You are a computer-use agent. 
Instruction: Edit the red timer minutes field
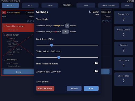[x=65, y=32]
